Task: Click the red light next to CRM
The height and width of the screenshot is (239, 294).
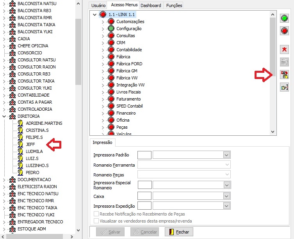Action: (x=111, y=43)
